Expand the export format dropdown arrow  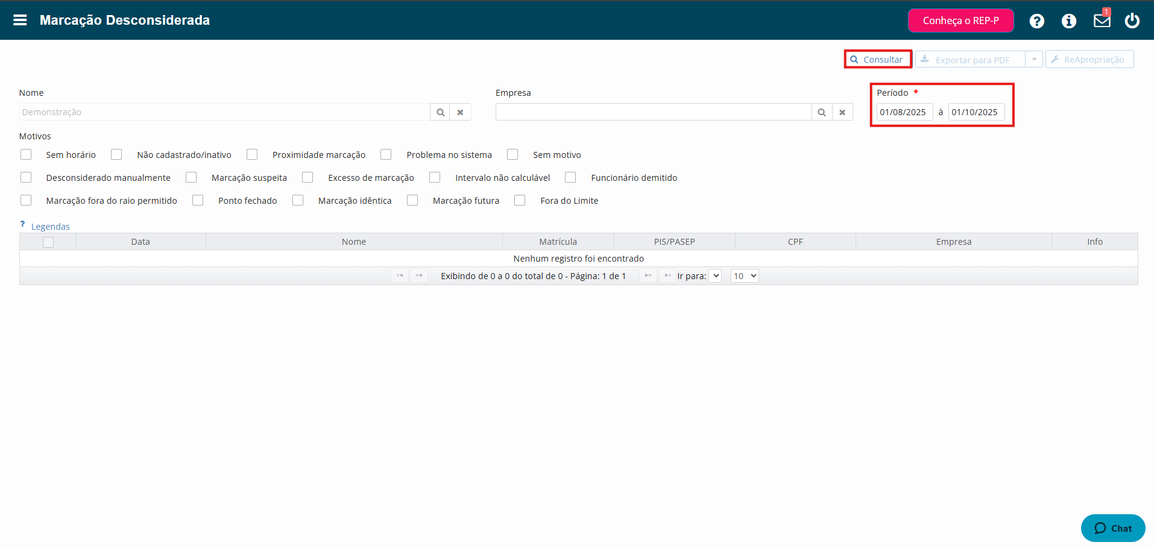click(1034, 59)
